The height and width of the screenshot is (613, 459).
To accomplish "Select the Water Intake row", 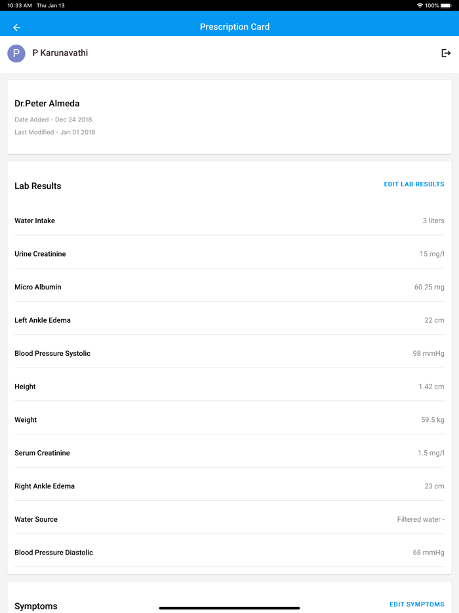I will pos(229,221).
